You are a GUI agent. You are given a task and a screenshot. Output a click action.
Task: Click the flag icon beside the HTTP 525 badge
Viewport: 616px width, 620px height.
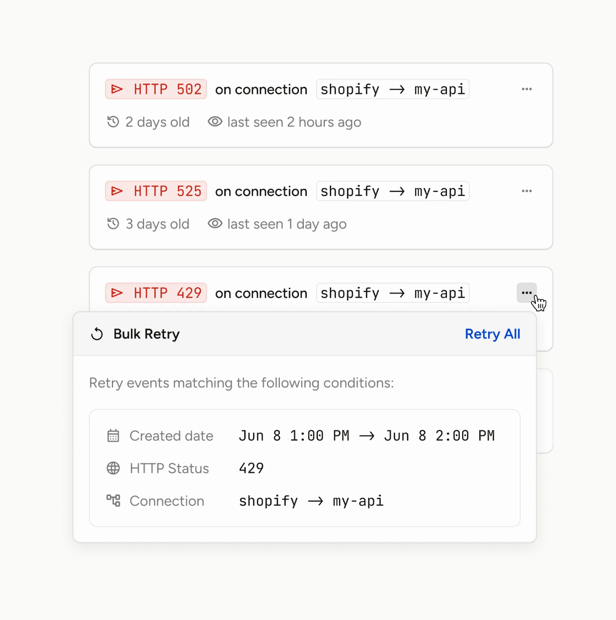point(117,191)
